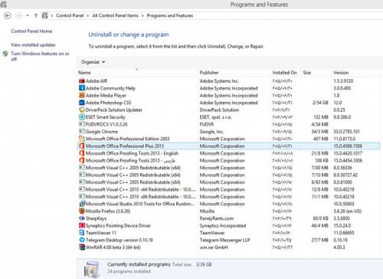Select Microsoft Visual C++ 2010 x86 Redistributable

point(228,197)
